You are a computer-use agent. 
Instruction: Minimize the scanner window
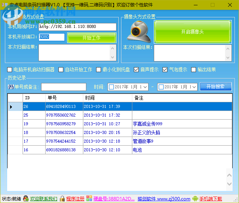(x=196, y=5)
